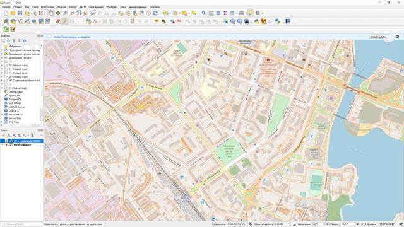Select the GeoPackage item in Browser
This screenshot has height=227, width=404.
coord(15,91)
